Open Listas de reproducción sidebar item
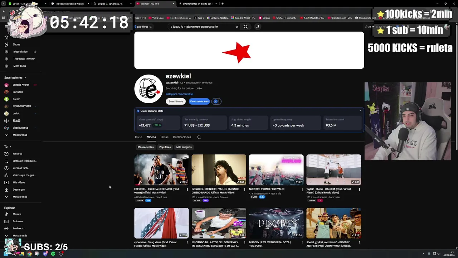Viewport: 458px width, 258px height. [x=24, y=161]
